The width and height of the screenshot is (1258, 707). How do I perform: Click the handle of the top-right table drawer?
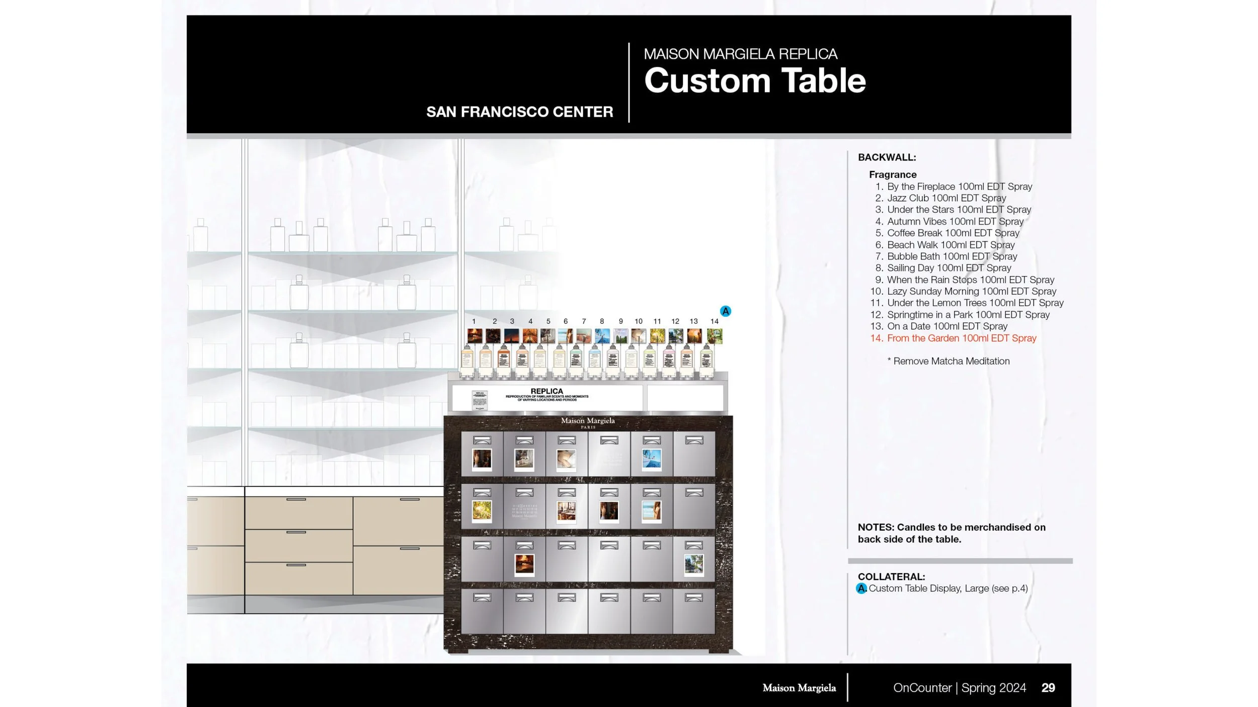click(x=694, y=440)
